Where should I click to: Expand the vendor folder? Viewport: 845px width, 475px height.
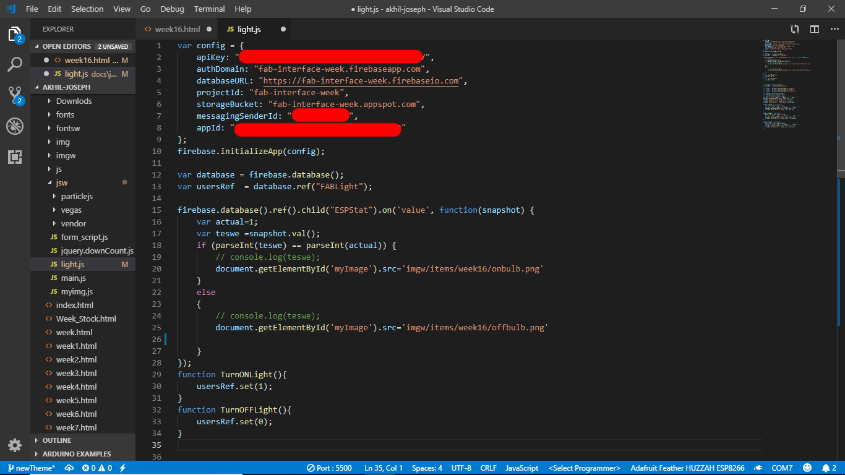tap(83, 223)
